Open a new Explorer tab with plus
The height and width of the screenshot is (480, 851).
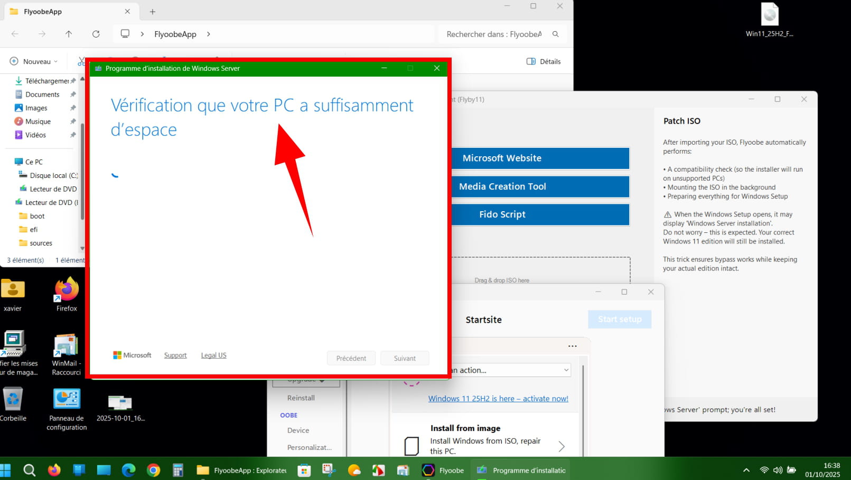point(153,12)
